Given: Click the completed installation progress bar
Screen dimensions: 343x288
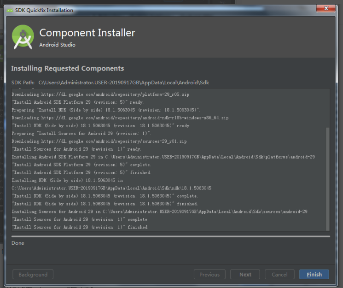Looking at the screenshot, I should tap(171, 236).
